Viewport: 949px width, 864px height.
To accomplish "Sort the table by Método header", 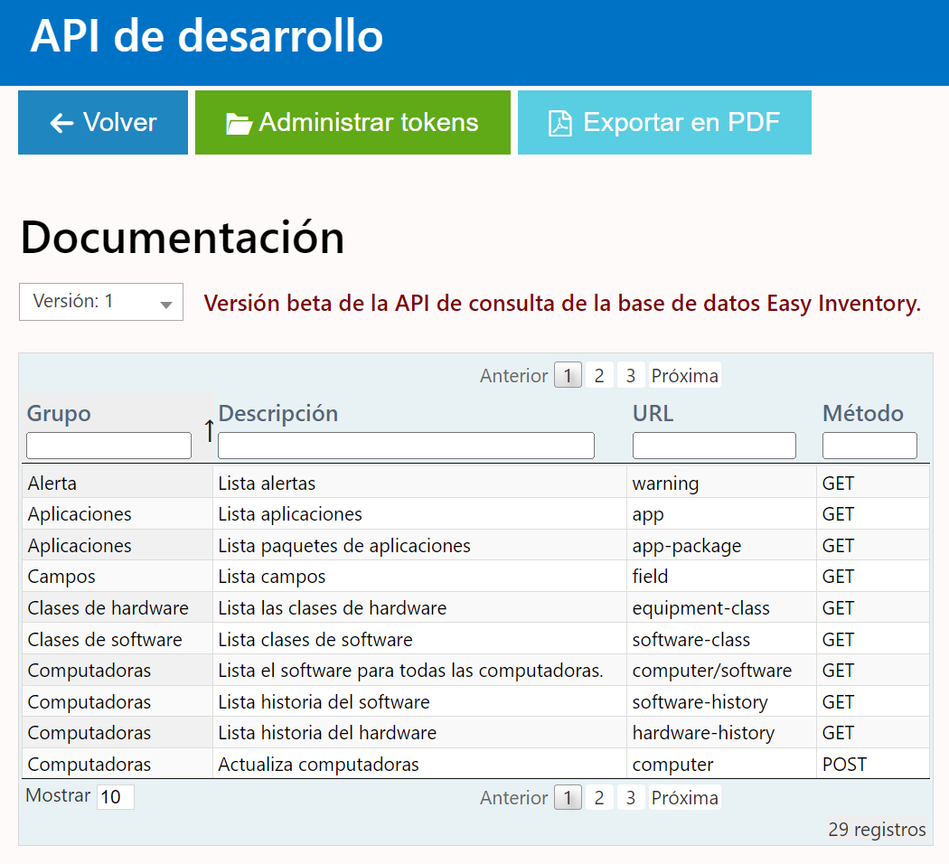I will pyautogui.click(x=862, y=413).
